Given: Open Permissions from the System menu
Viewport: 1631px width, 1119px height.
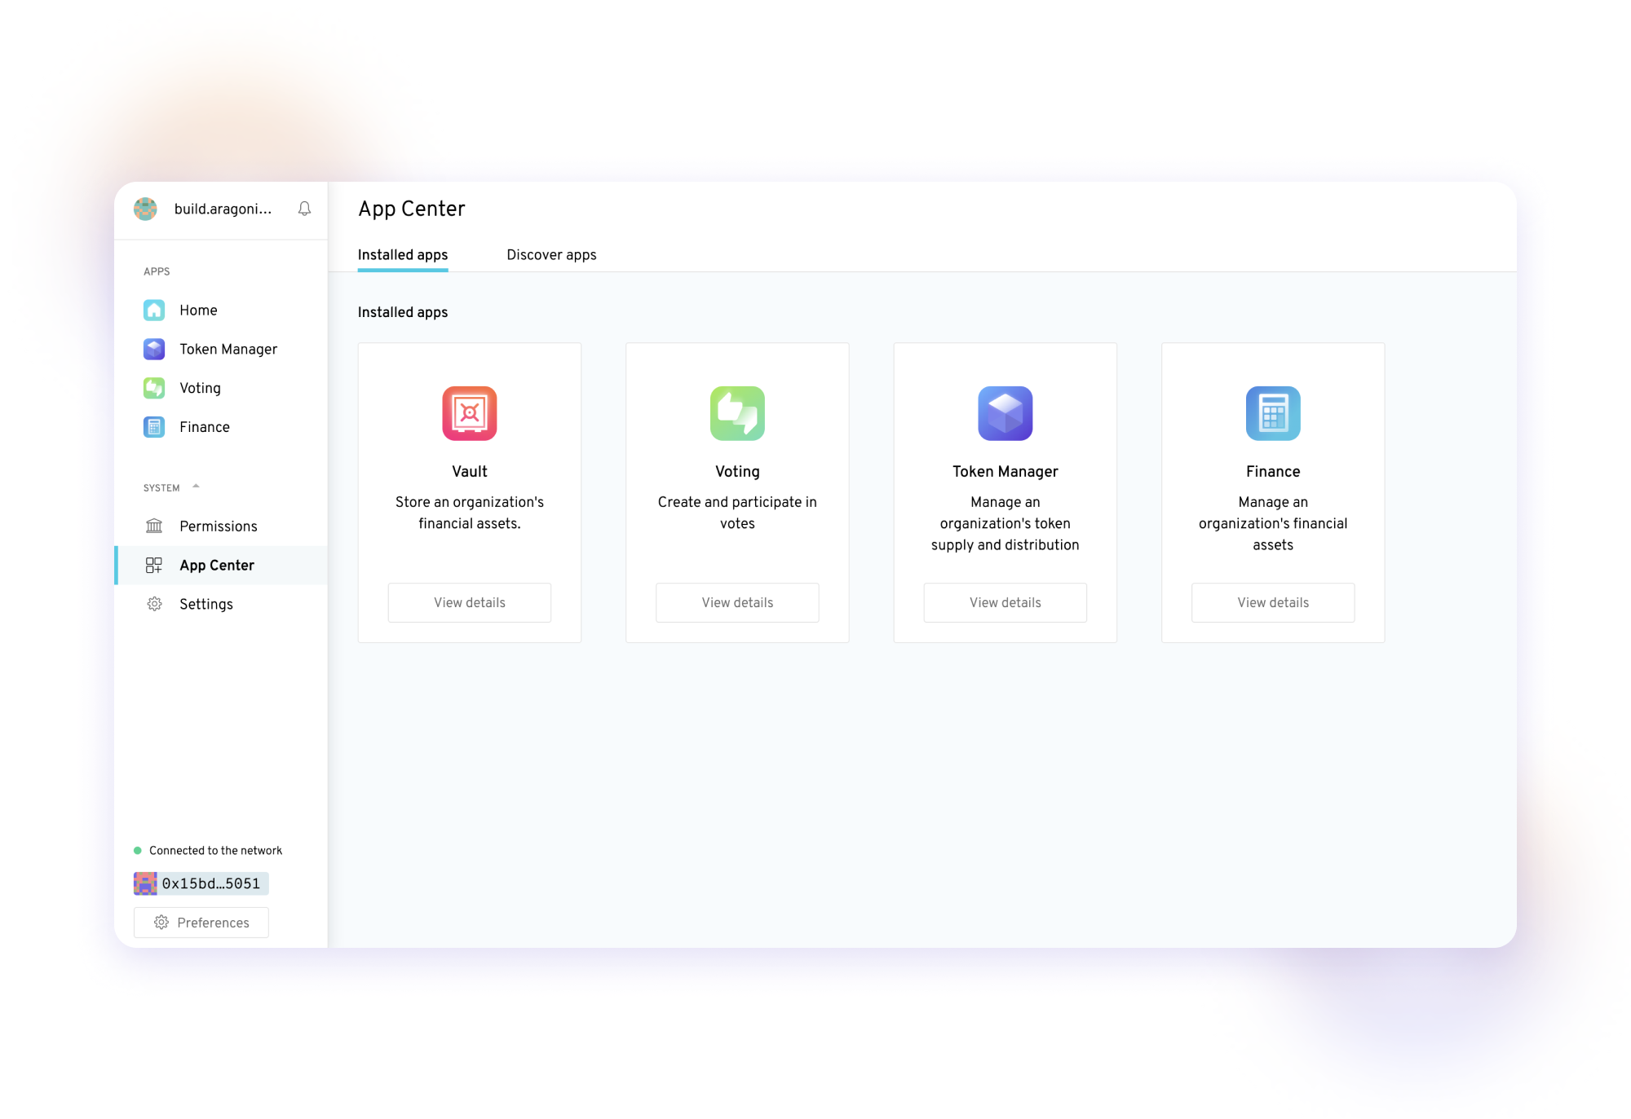Looking at the screenshot, I should tap(218, 526).
